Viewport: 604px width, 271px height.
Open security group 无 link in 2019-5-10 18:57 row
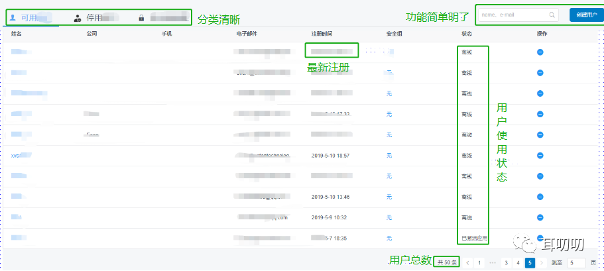pos(389,156)
